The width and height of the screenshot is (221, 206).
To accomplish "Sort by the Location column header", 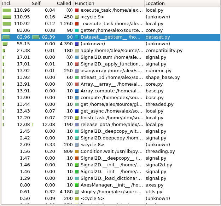I will point(182,4).
